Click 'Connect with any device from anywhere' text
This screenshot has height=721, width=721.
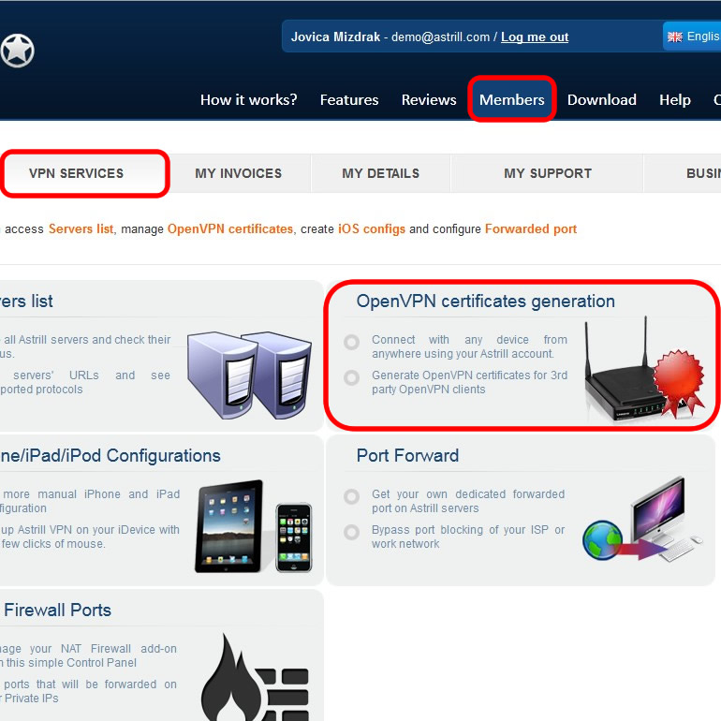[469, 346]
